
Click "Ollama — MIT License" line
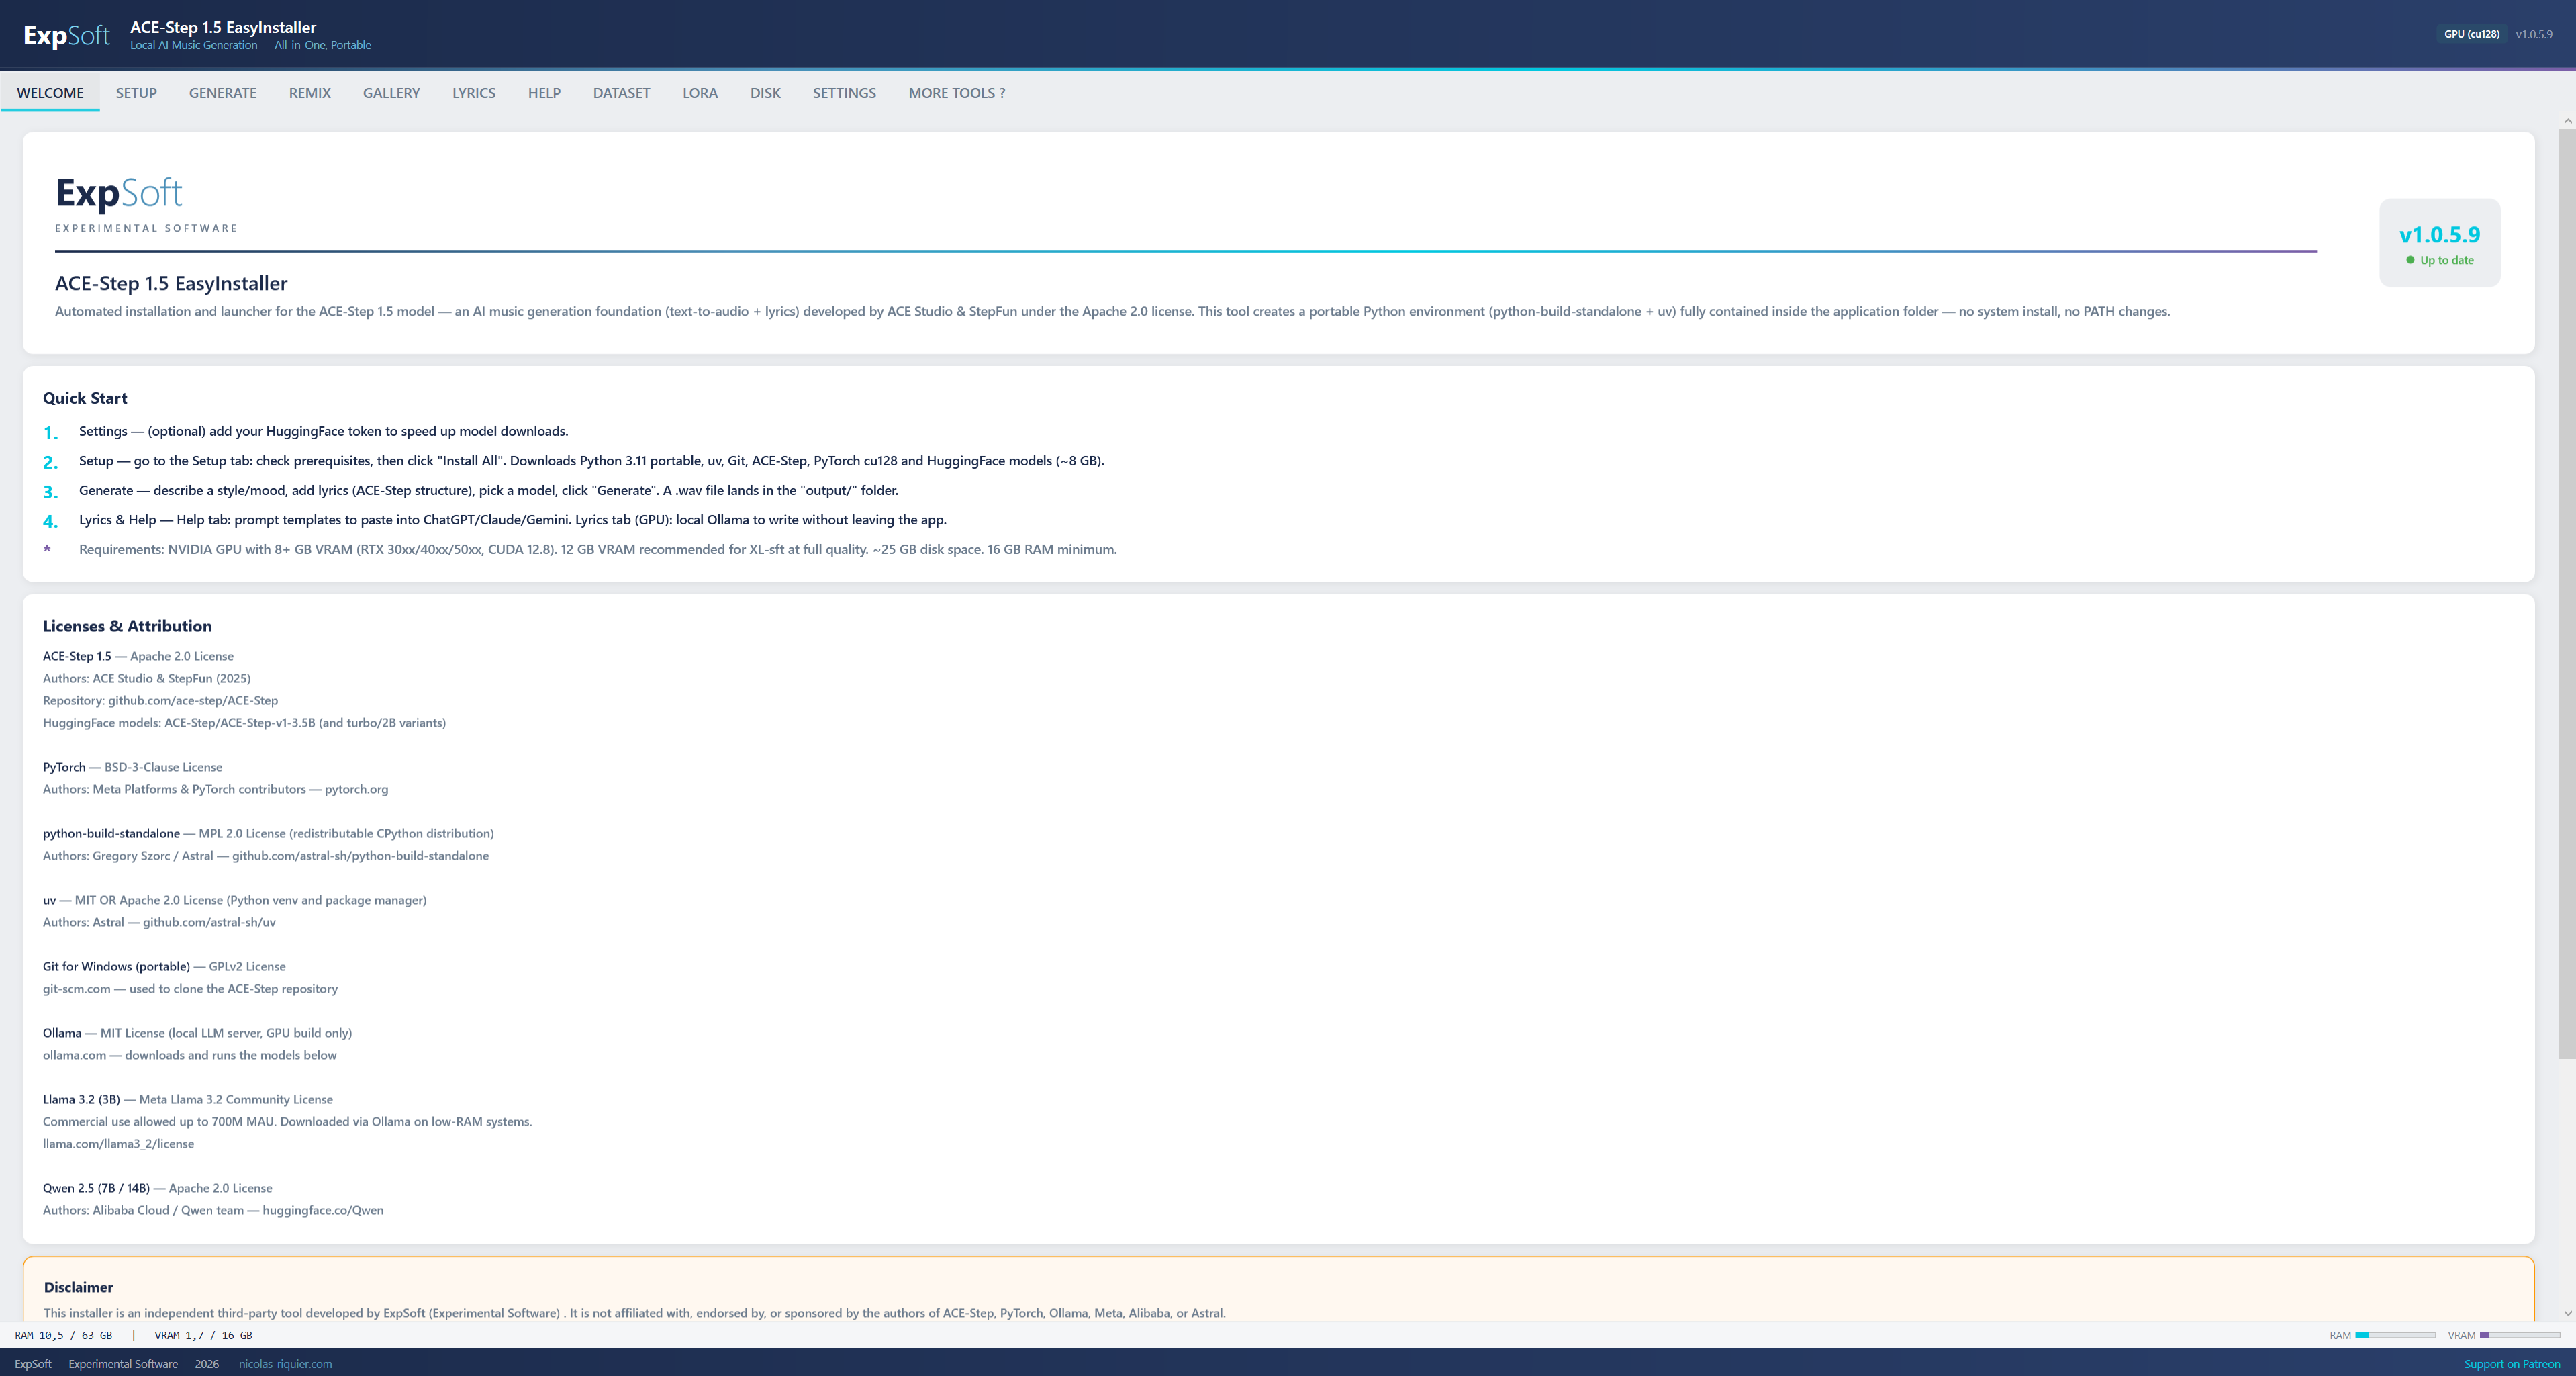click(198, 1033)
